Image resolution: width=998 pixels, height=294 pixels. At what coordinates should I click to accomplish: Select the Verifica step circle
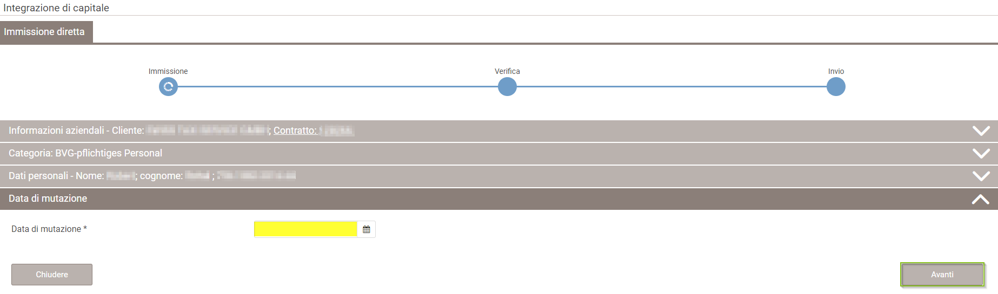tap(507, 87)
